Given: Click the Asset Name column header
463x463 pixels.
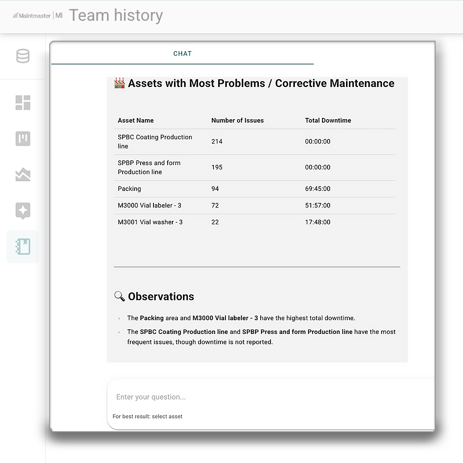Looking at the screenshot, I should [135, 120].
